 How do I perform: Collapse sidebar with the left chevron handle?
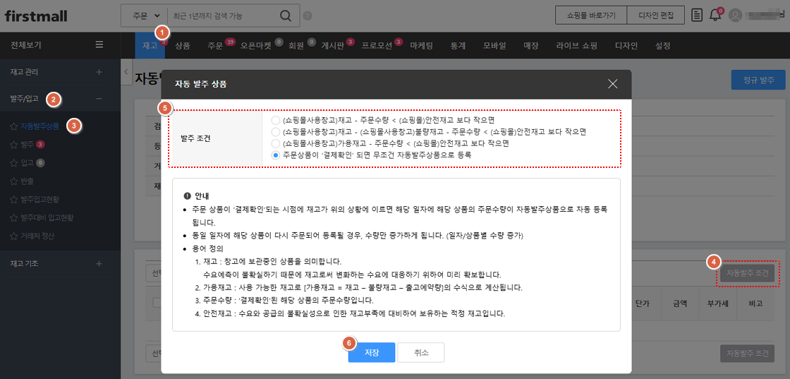[126, 73]
